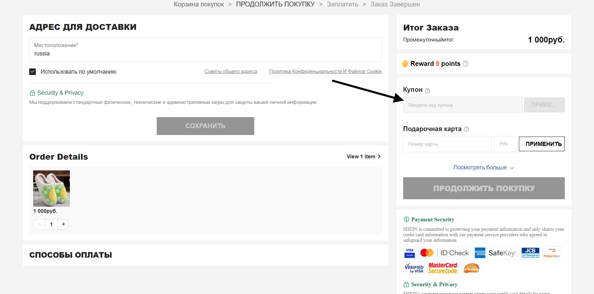Open the Reward points help icon

(x=466, y=64)
